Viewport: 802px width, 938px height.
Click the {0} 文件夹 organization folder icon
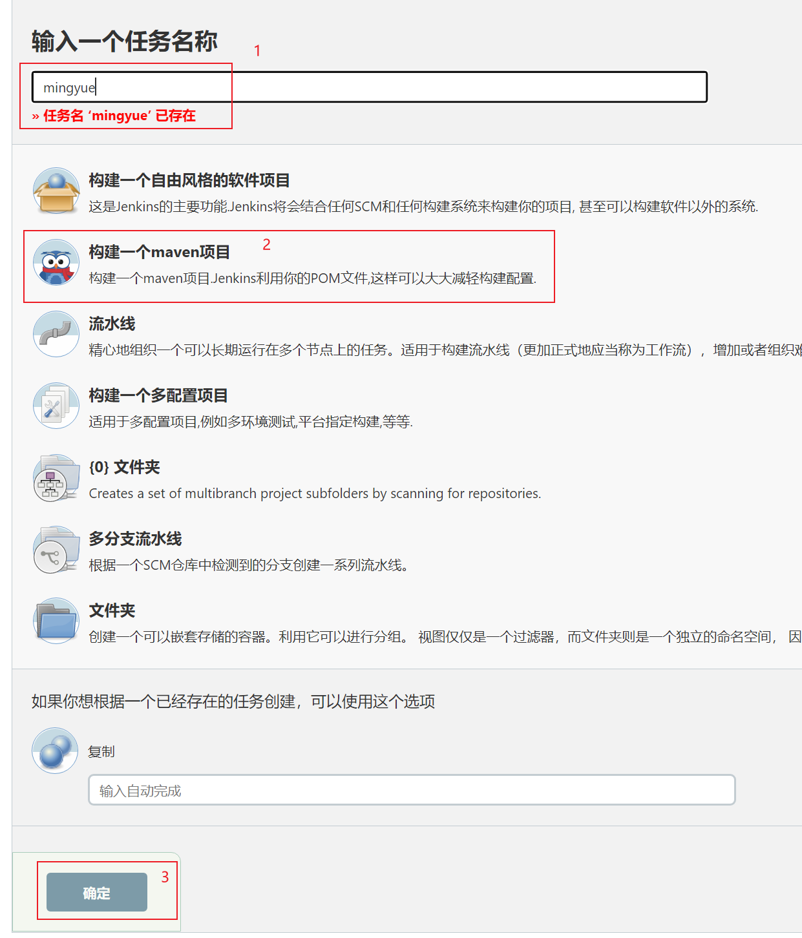coord(56,478)
